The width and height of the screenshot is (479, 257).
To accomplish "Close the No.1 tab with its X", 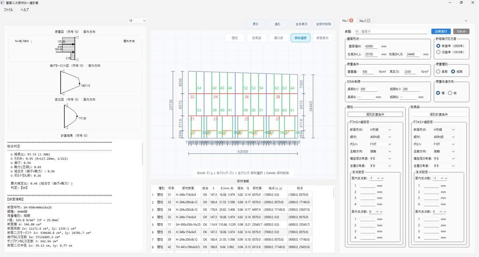I will pos(351,21).
